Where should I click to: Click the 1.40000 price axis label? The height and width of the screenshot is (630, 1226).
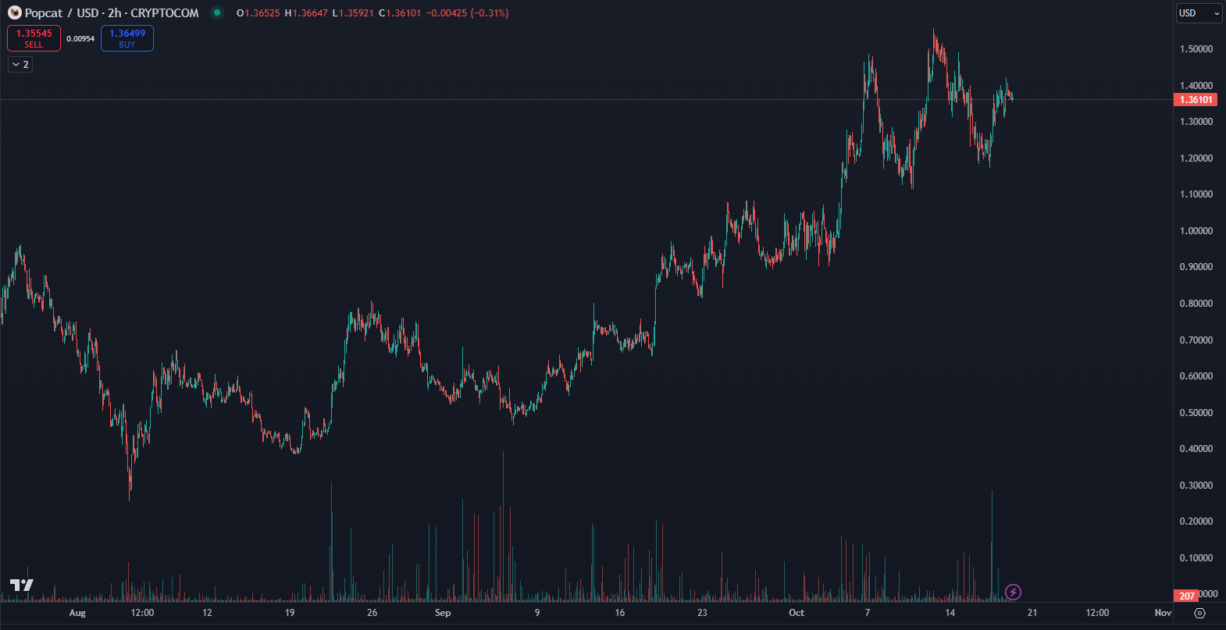pos(1196,86)
